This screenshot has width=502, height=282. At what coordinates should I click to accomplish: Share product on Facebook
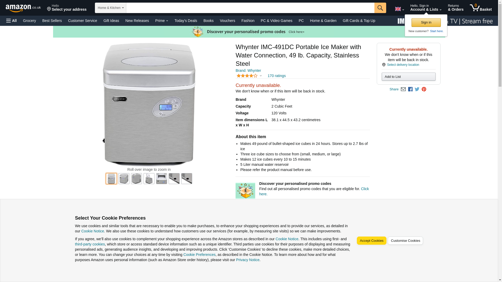click(410, 89)
